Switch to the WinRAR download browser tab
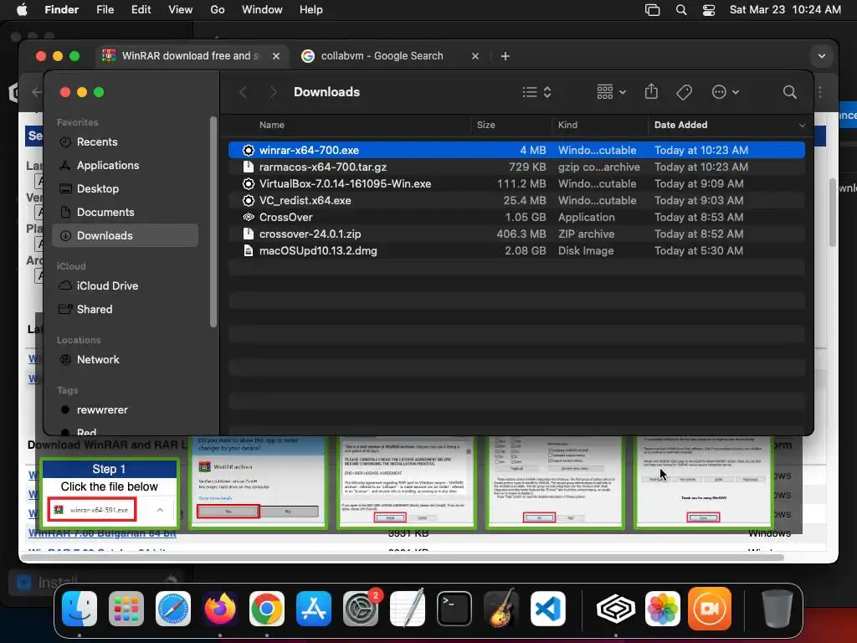This screenshot has width=857, height=643. (x=191, y=56)
